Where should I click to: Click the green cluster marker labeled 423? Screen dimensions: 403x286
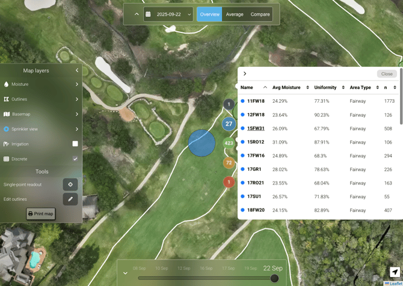tap(229, 143)
